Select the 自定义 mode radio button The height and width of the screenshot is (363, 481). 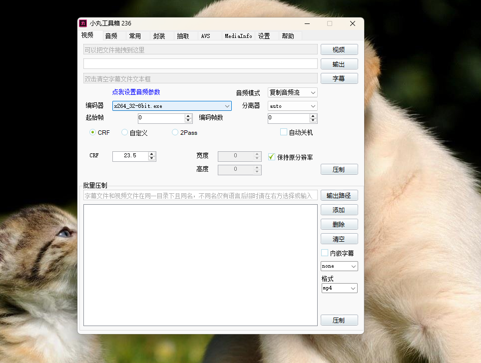click(x=124, y=132)
